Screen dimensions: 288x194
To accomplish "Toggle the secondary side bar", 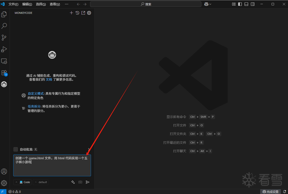I will [x=253, y=4].
